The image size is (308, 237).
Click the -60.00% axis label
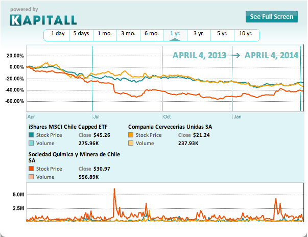coord(14,101)
